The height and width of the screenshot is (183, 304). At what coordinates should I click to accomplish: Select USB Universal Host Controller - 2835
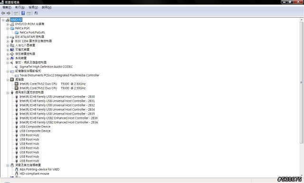click(x=57, y=114)
